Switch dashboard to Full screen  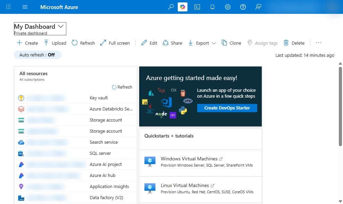click(x=115, y=43)
